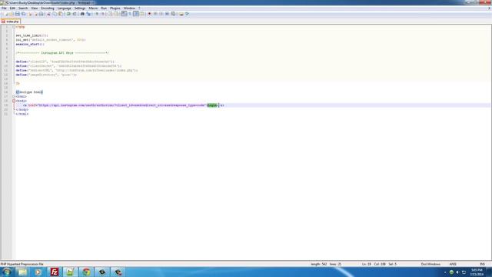This screenshot has width=492, height=277.
Task: Toggle synchronized horizontal scrolling
Action: click(116, 14)
